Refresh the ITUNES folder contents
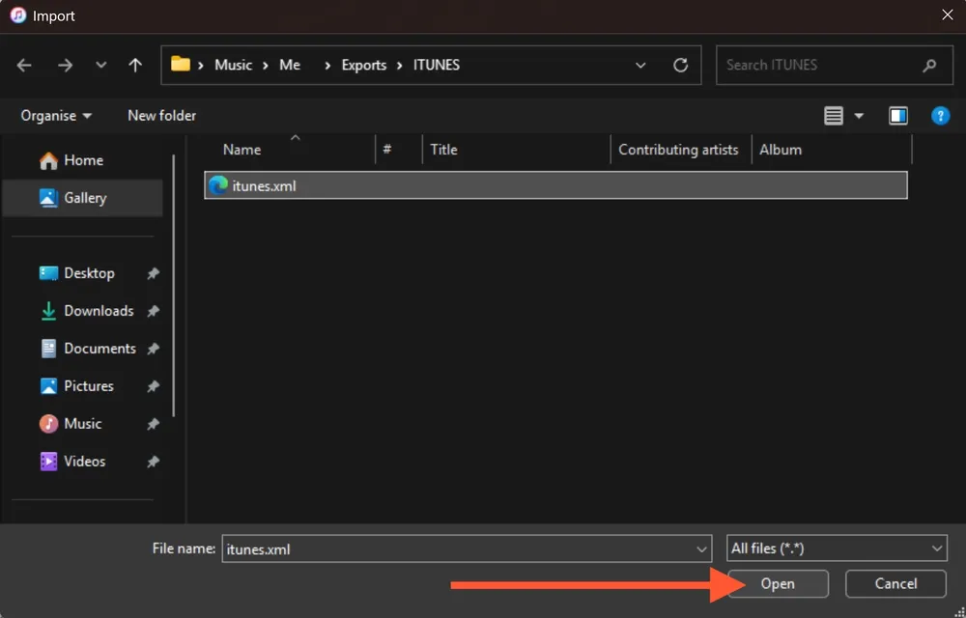Image resolution: width=966 pixels, height=618 pixels. [680, 65]
